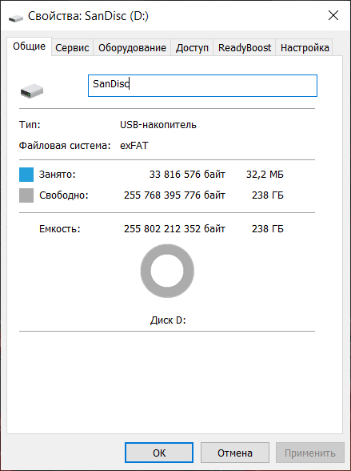Click the exFAT file system value
This screenshot has width=351, height=471.
tap(134, 146)
